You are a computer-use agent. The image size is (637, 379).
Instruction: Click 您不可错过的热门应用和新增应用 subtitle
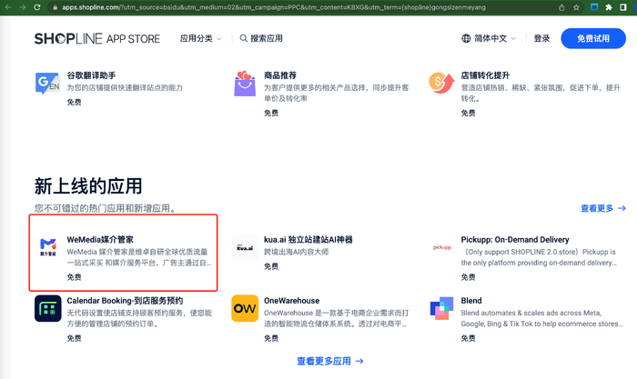point(105,208)
